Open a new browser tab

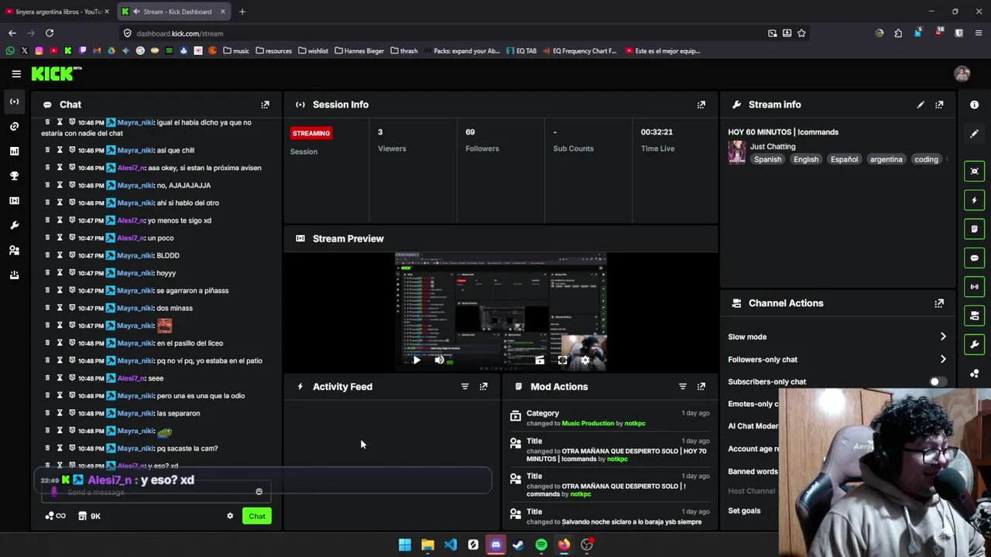(x=242, y=12)
